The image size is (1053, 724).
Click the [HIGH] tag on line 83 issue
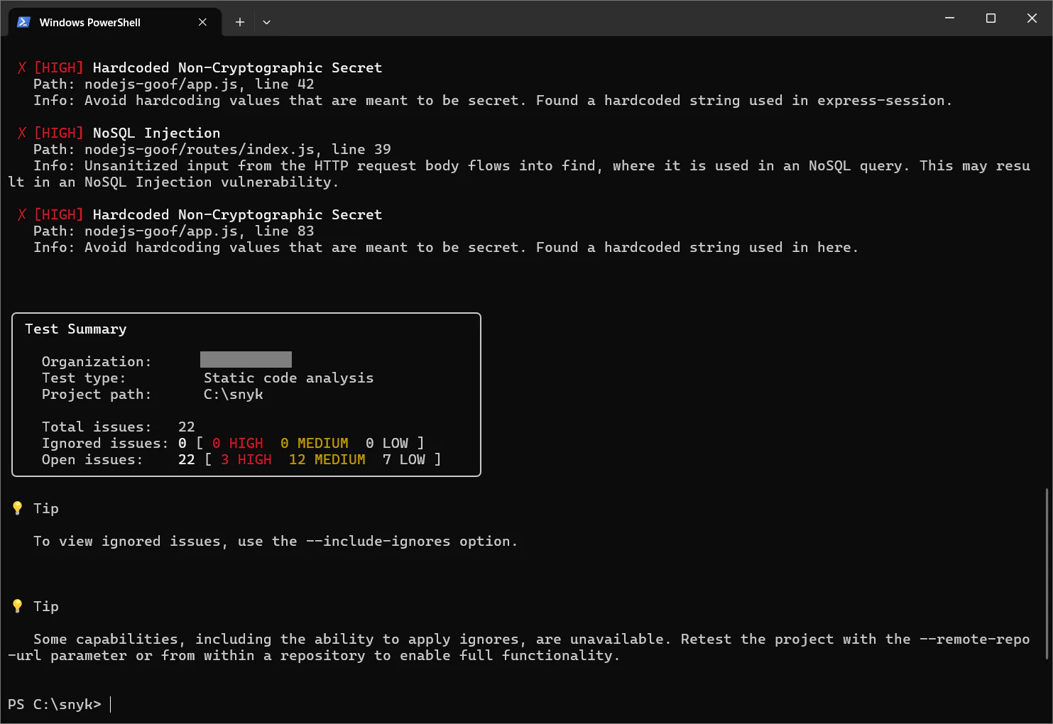coord(58,214)
